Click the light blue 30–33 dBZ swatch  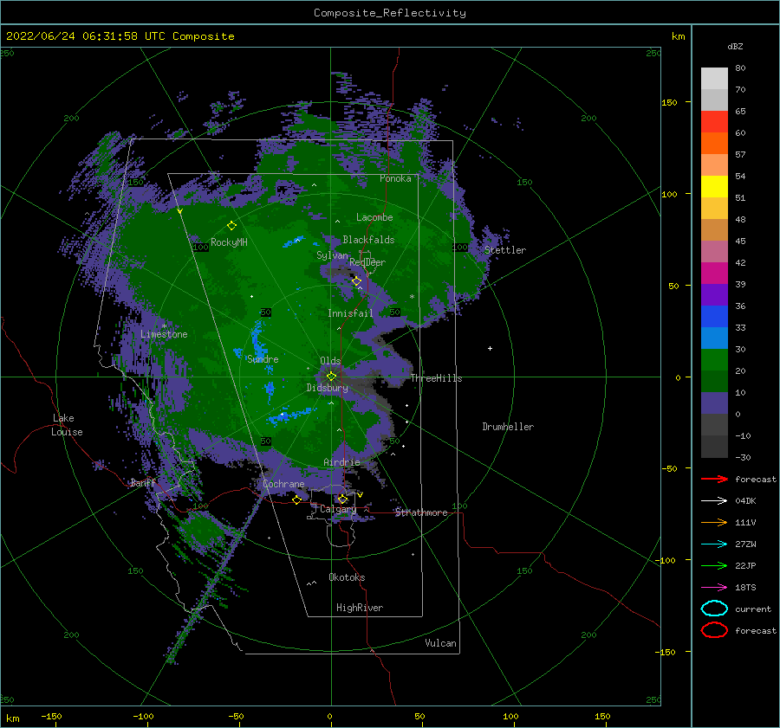[x=714, y=338]
